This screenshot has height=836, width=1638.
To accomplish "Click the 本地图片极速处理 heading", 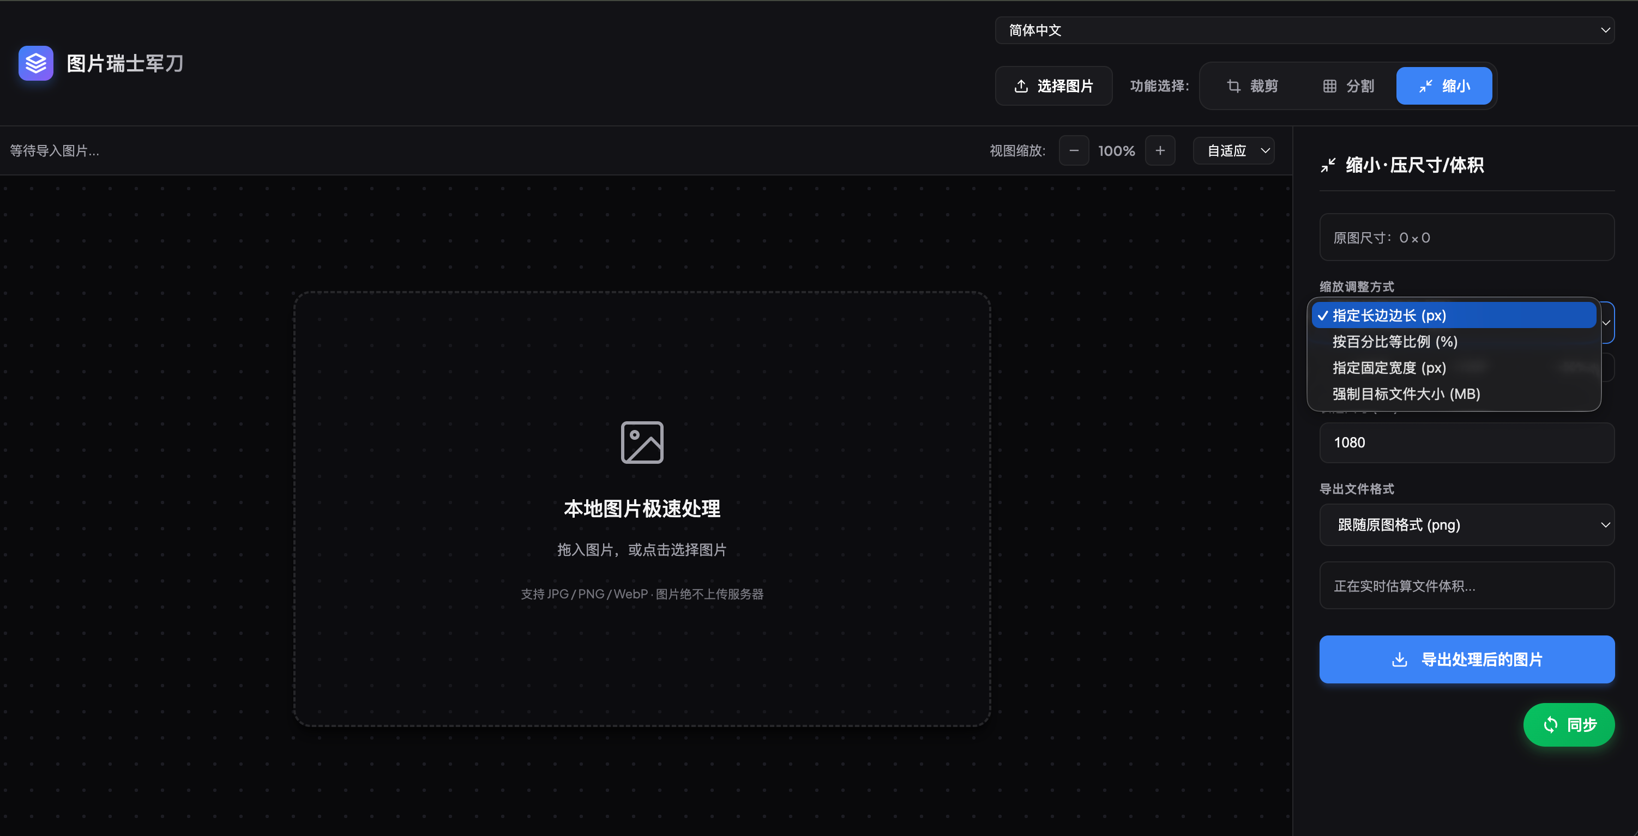I will pos(642,508).
